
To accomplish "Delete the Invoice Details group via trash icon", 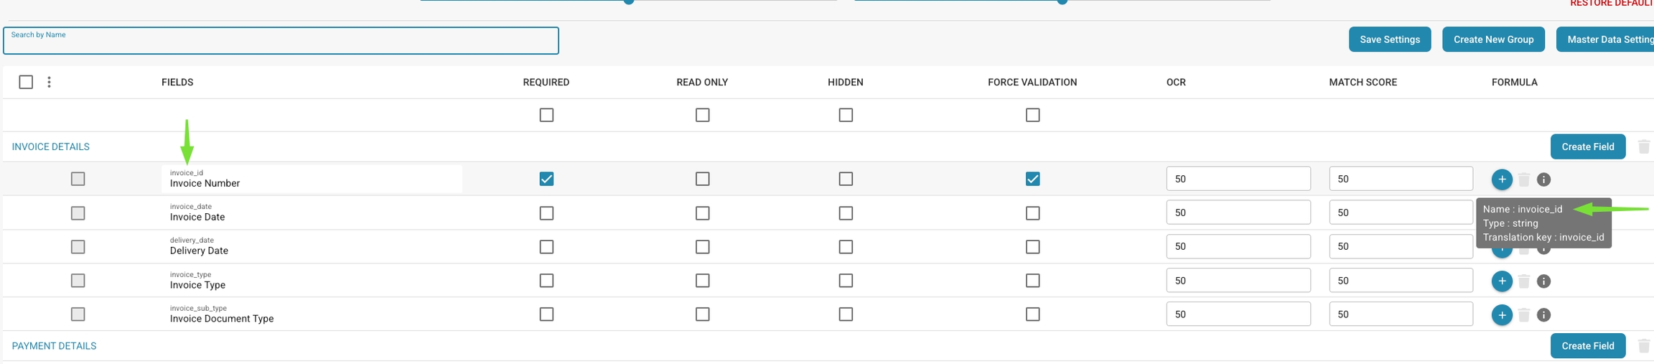I will click(1643, 146).
